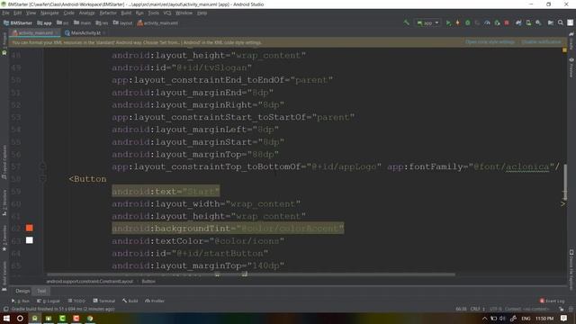This screenshot has width=576, height=324.
Task: Open Project Structure icon in toolbar
Action: [x=550, y=22]
